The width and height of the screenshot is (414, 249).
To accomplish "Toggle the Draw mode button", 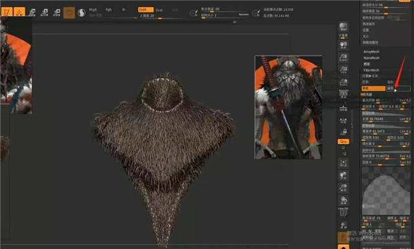I will (19, 12).
